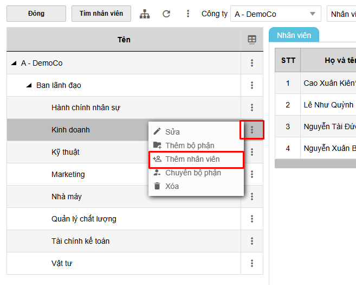This screenshot has width=356, height=285.
Task: Open three-dot menu for Kinh doanh row
Action: tap(252, 130)
